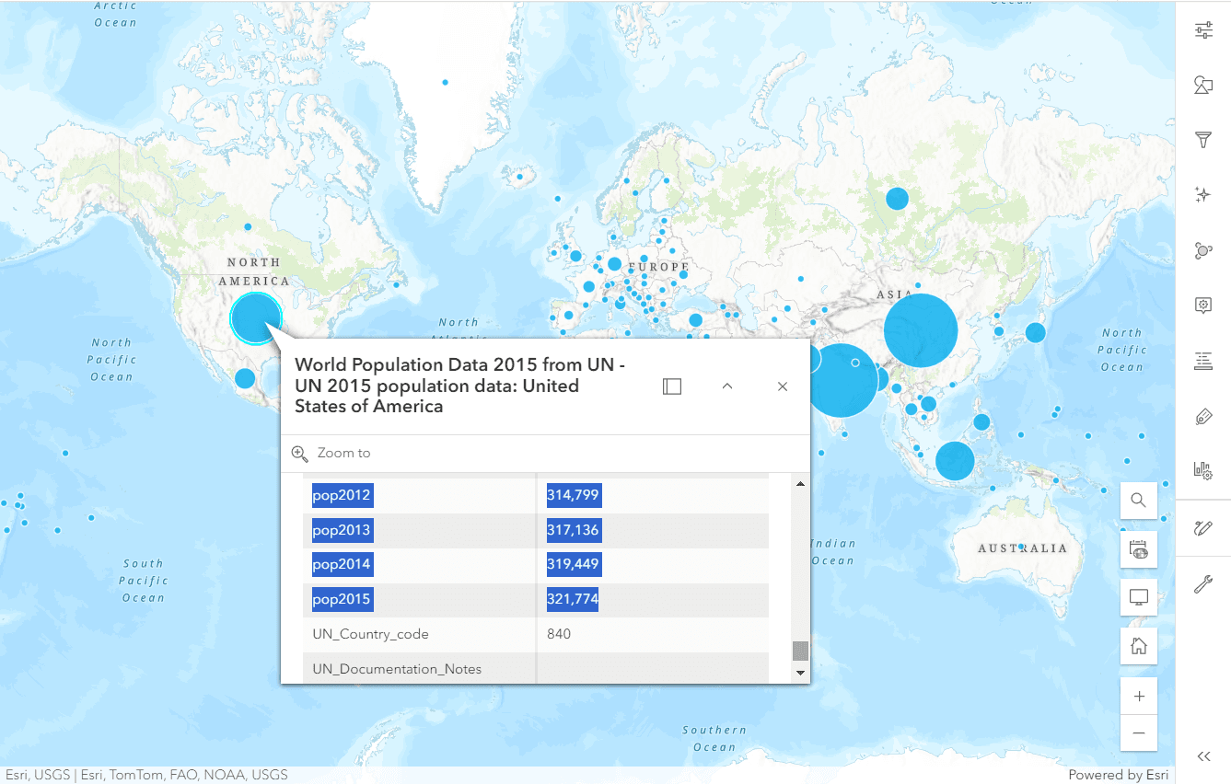Viewport: 1231px width, 784px height.
Task: Open map search with magnifier button
Action: pos(1139,501)
